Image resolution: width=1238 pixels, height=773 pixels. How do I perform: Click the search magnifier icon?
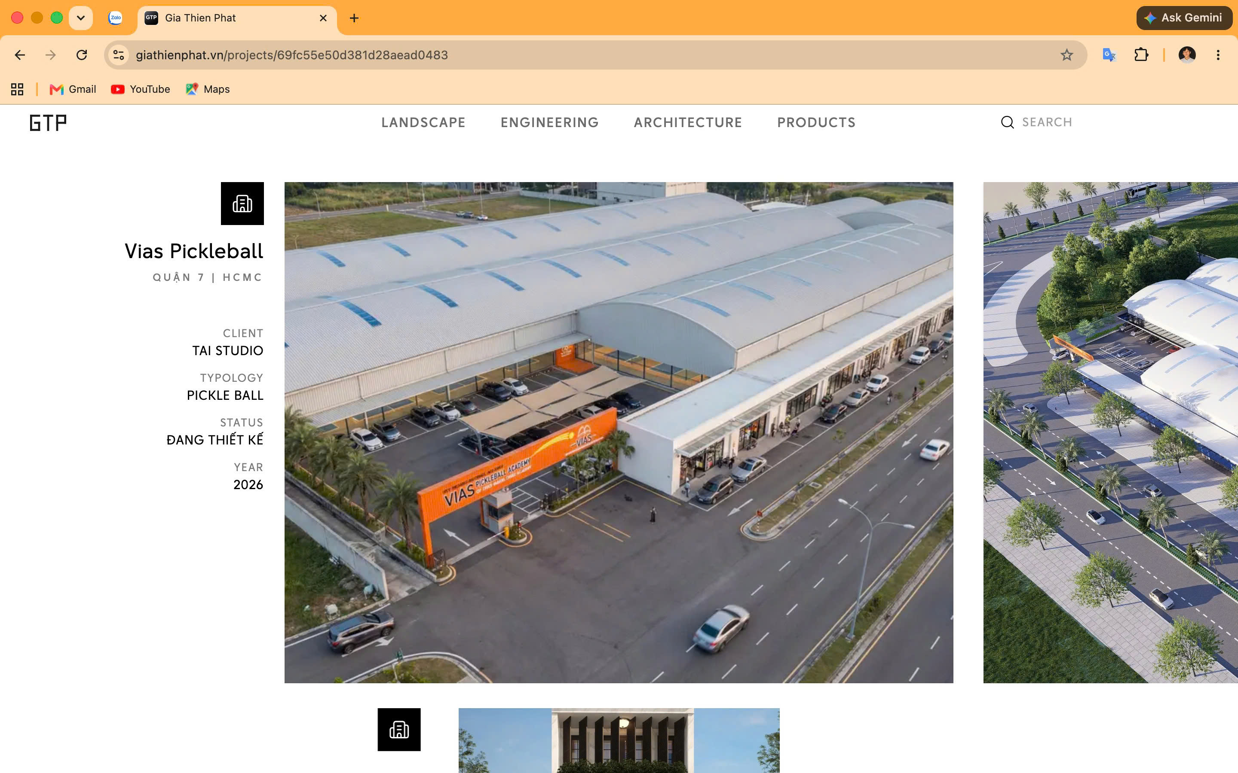[1007, 122]
